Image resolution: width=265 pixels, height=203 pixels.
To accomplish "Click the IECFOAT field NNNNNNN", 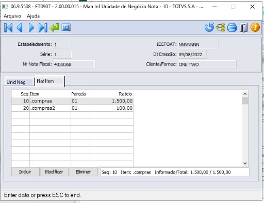I will coord(198,45).
